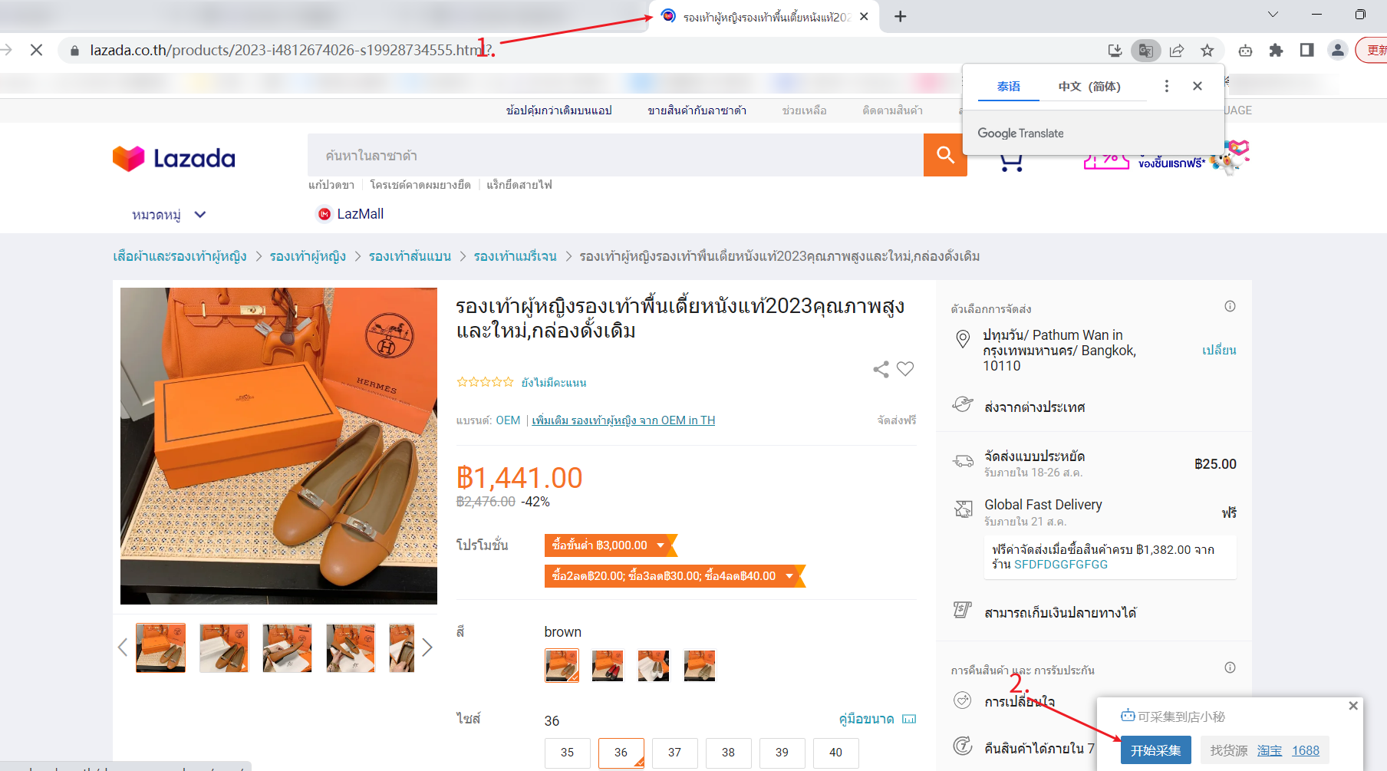Open the 淘宝 source link

(1270, 750)
